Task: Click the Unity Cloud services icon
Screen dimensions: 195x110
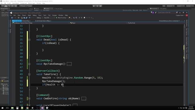Action: point(164,6)
